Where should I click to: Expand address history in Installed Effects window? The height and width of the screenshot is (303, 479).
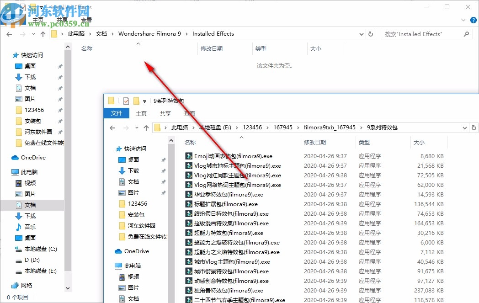pos(362,34)
